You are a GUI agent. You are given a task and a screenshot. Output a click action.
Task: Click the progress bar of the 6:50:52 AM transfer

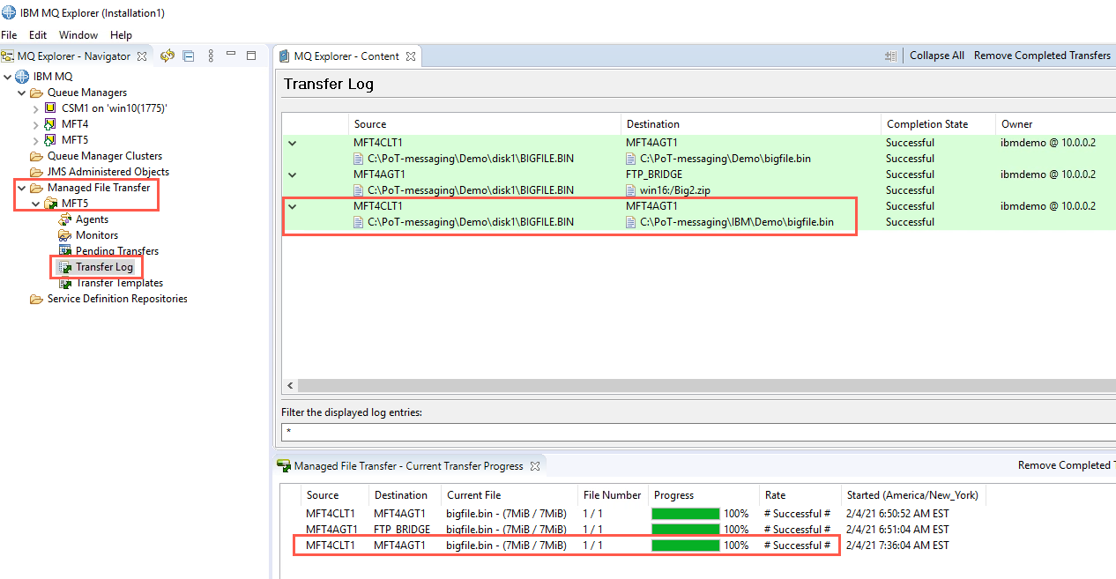click(x=686, y=514)
